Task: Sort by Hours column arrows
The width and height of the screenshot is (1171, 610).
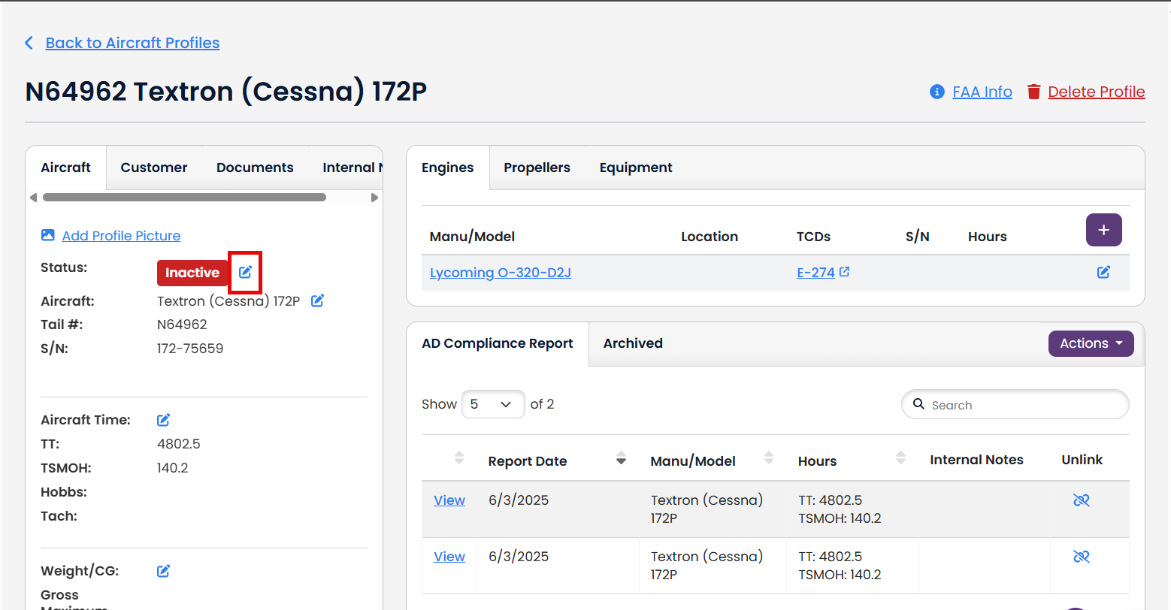Action: [x=901, y=457]
